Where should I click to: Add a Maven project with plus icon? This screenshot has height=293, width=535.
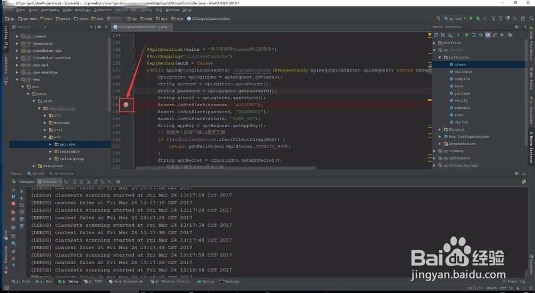coord(458,35)
